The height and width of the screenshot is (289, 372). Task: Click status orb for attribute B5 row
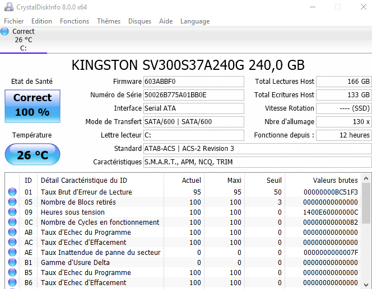click(x=12, y=272)
